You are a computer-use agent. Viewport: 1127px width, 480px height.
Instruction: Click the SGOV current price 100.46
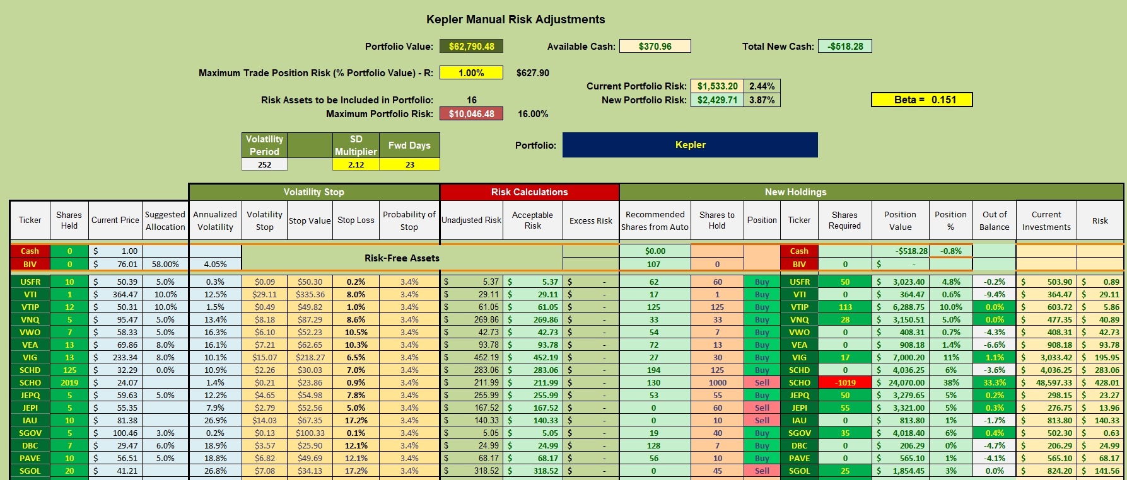115,433
